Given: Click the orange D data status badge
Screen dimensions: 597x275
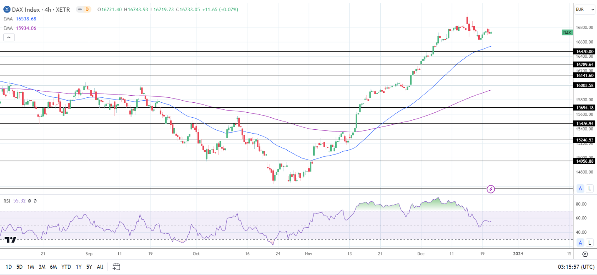Looking at the screenshot, I should 87,9.
